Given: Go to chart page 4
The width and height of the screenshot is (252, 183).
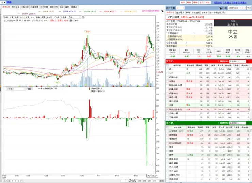Looking at the screenshot, I should click(x=12, y=181).
